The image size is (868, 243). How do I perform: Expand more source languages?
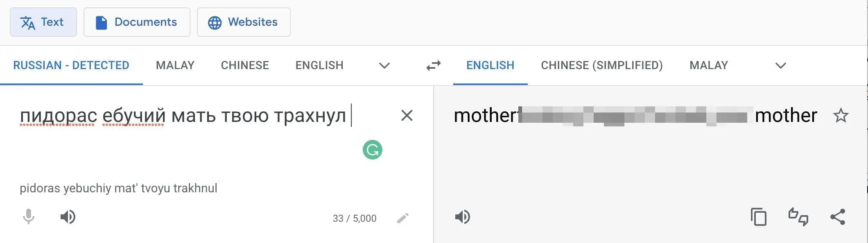pos(384,65)
